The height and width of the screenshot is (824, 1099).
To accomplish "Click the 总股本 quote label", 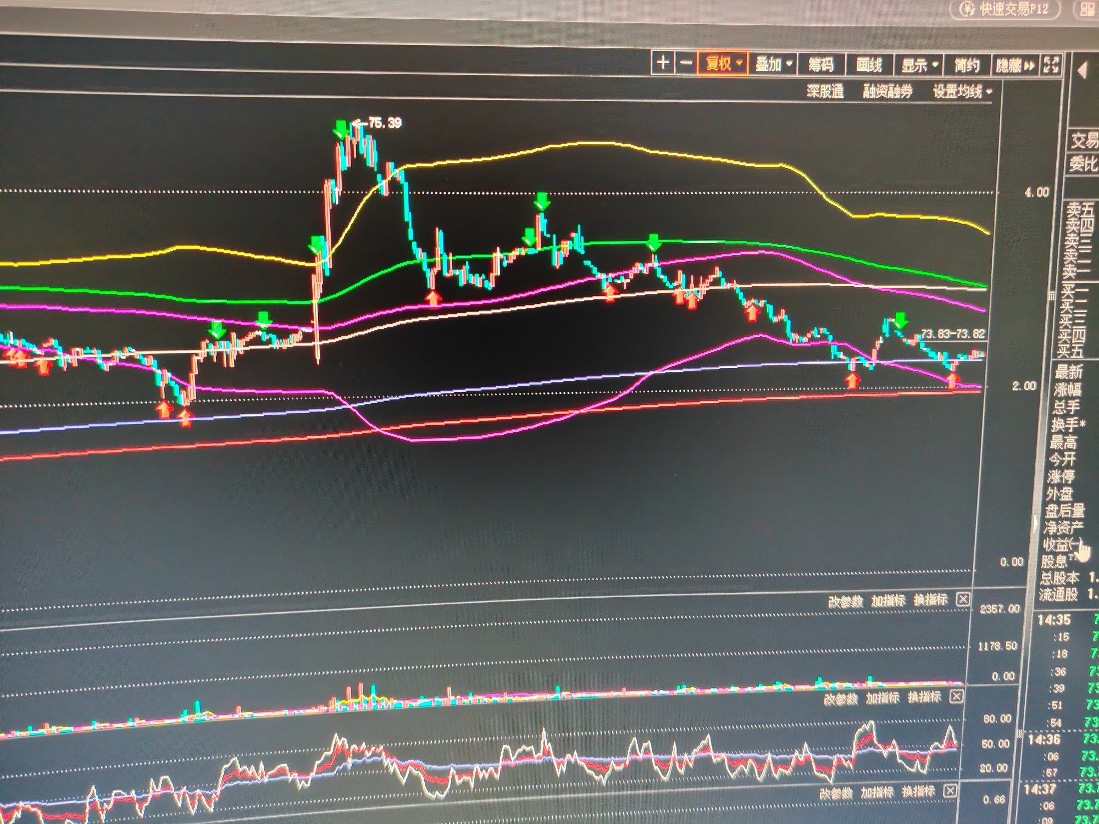I will 1059,578.
